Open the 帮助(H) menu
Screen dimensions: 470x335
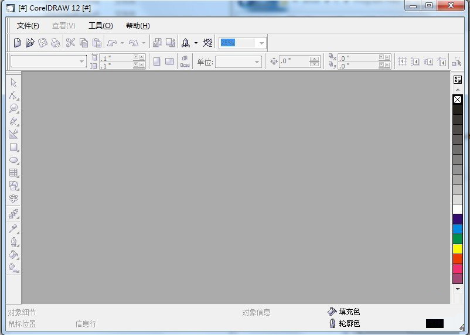(138, 26)
